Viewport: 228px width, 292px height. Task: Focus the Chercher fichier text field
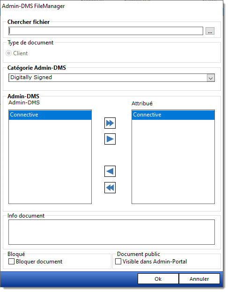point(106,31)
